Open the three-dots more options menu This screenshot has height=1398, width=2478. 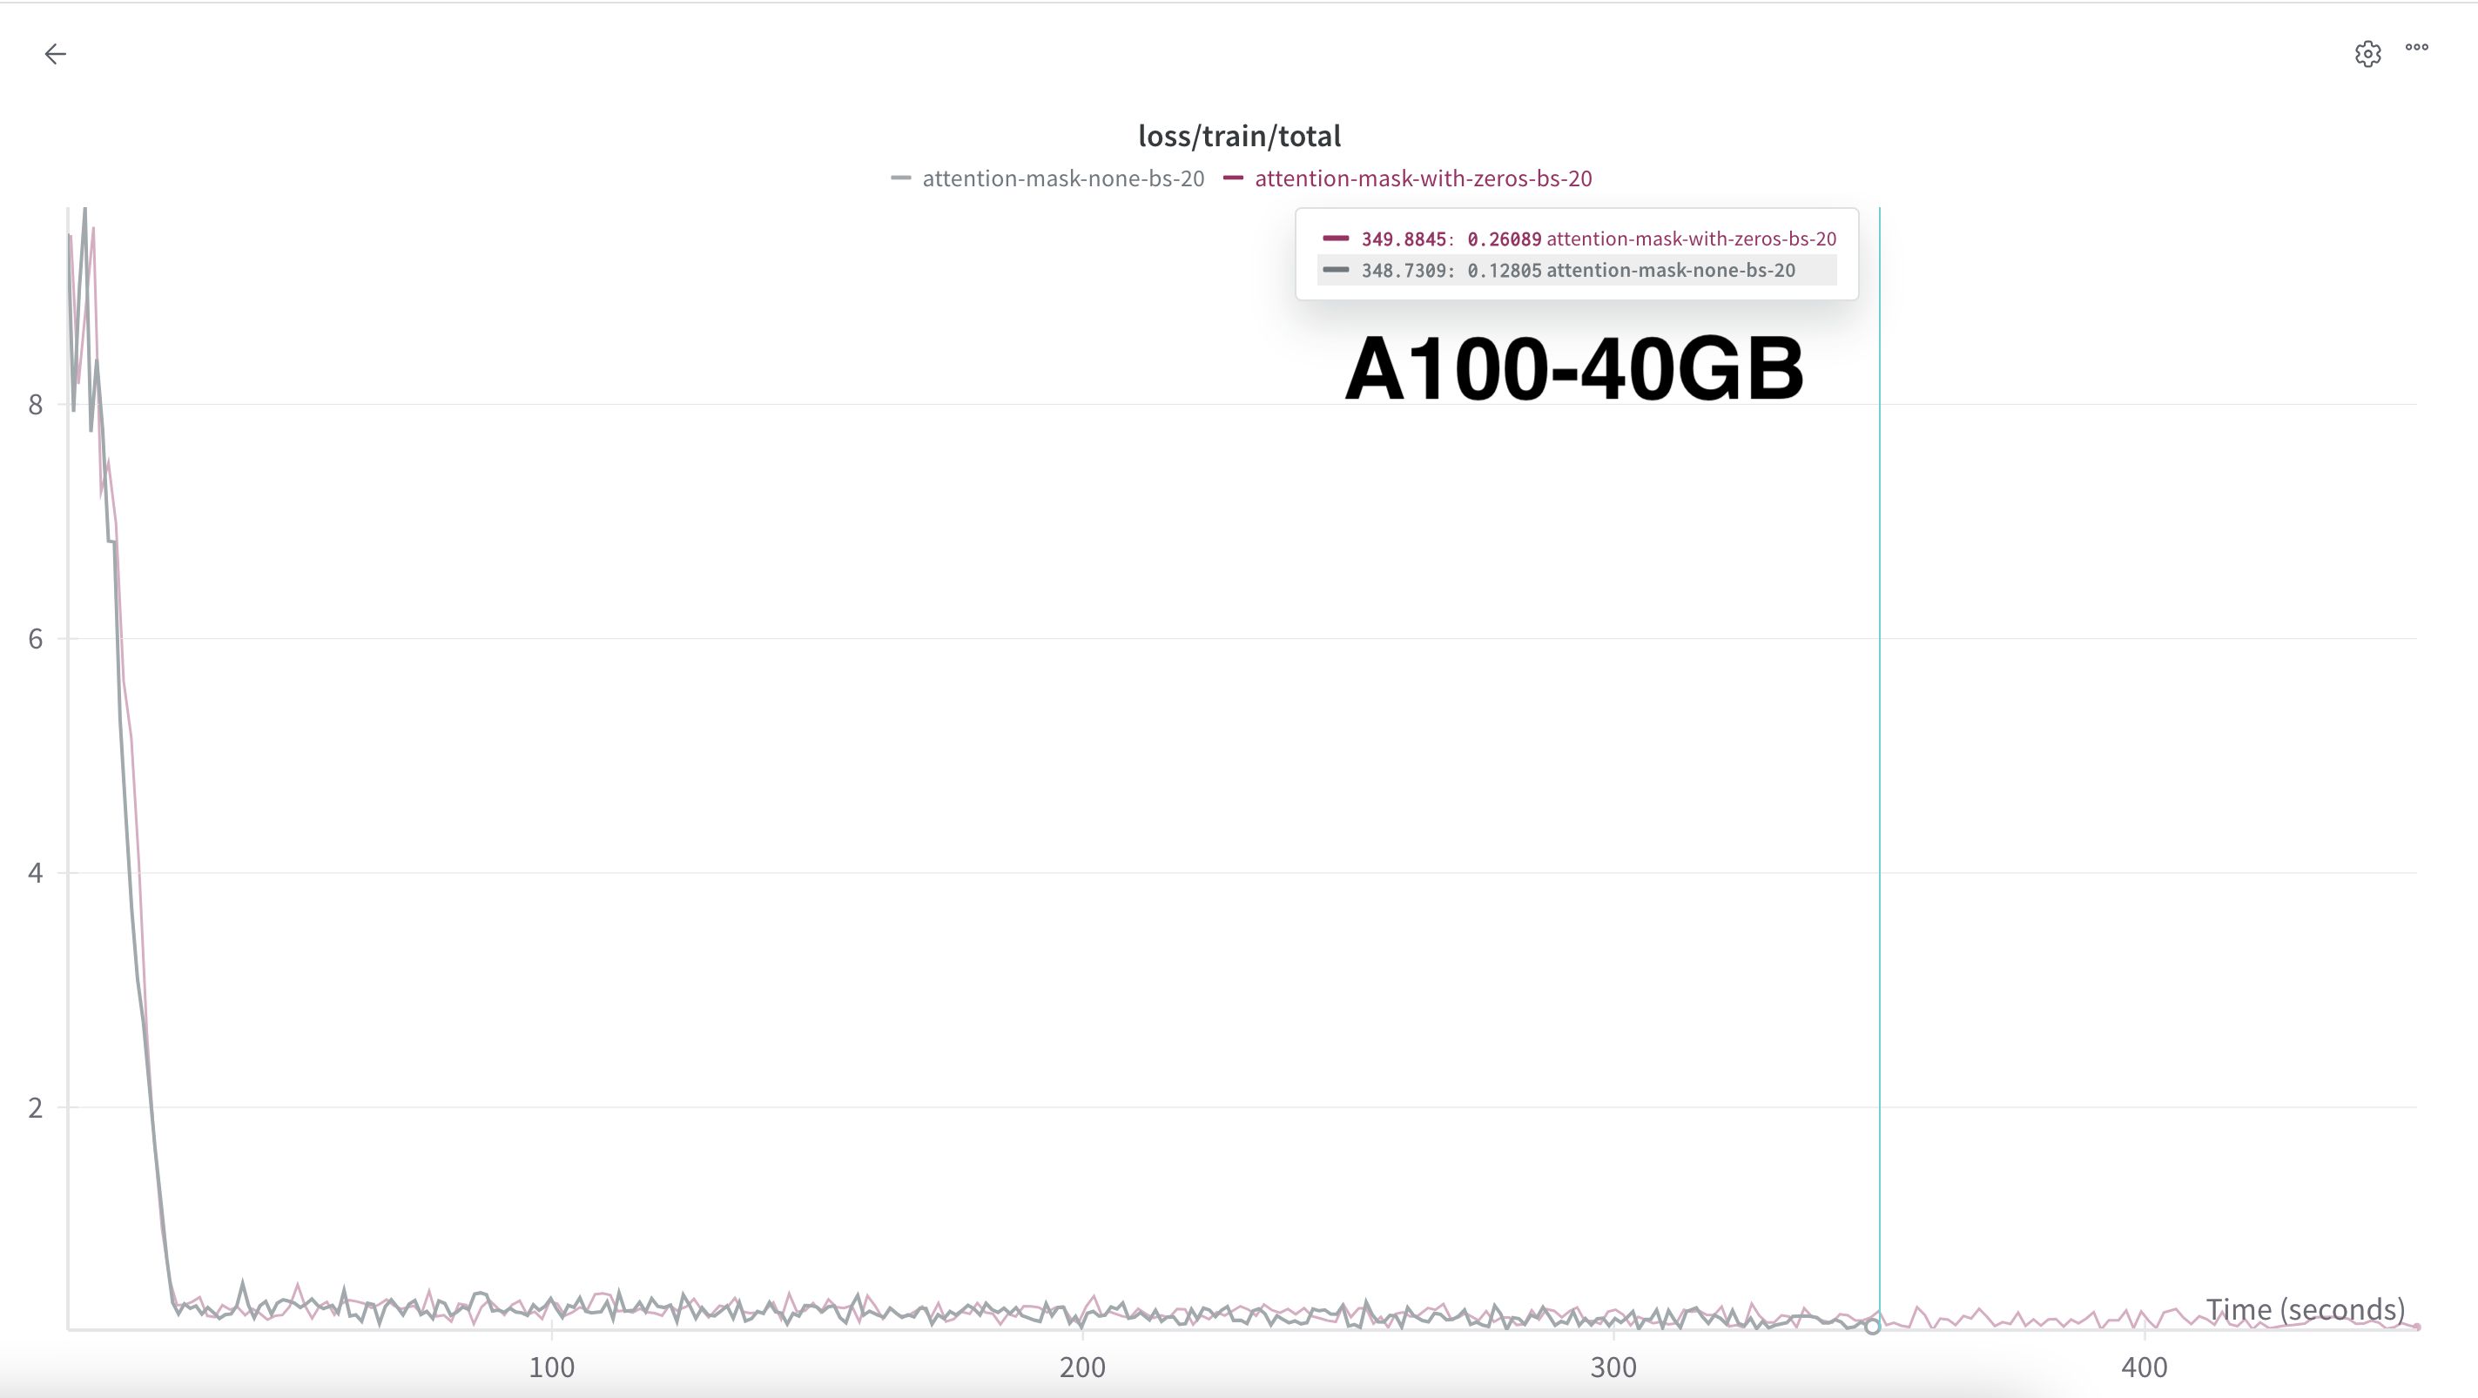pos(2416,47)
